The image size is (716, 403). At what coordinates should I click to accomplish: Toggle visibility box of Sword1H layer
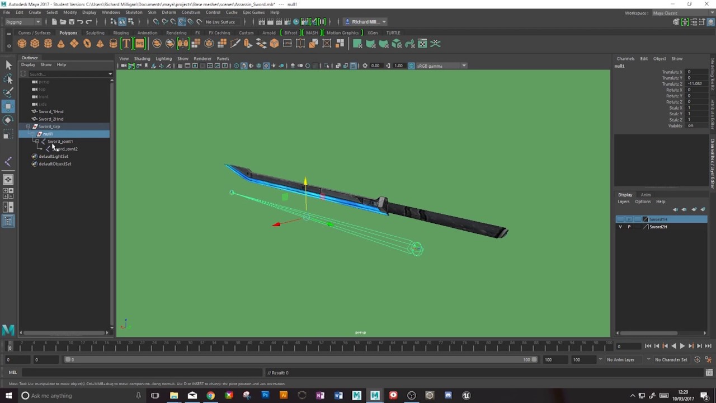pos(620,219)
